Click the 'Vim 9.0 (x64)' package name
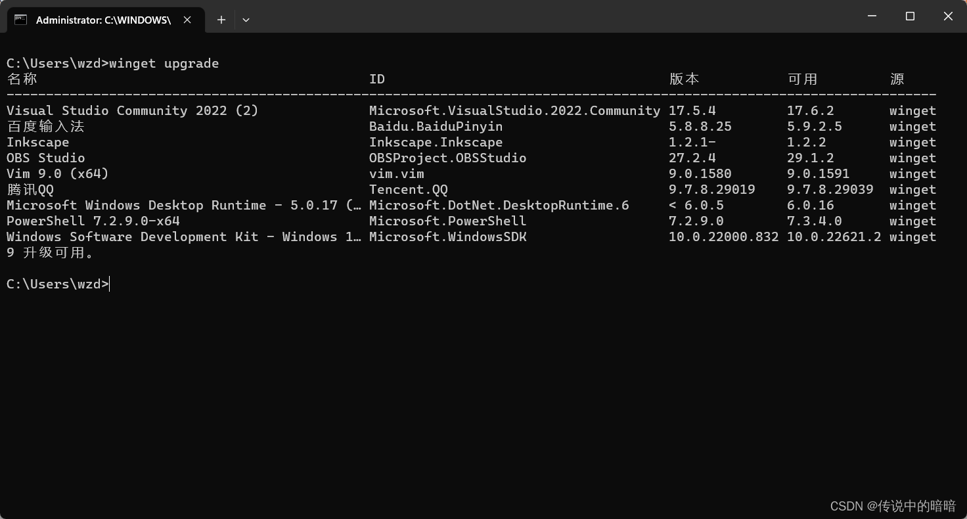This screenshot has width=967, height=519. (x=58, y=173)
